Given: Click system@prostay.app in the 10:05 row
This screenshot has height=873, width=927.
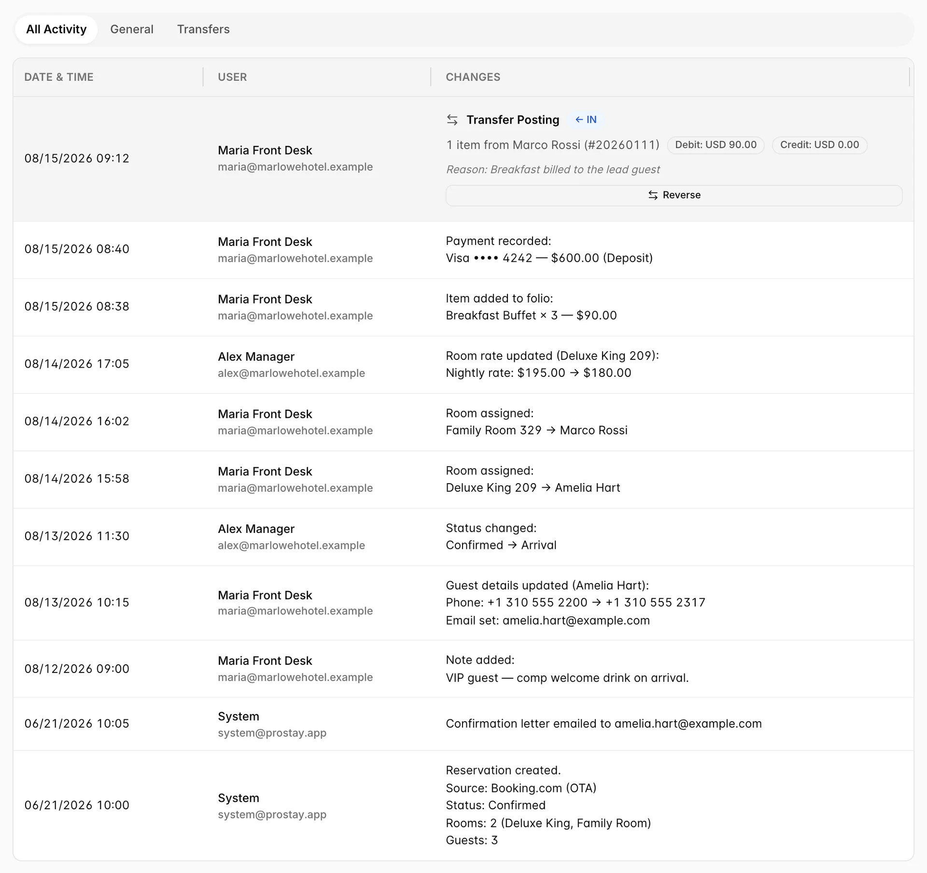Looking at the screenshot, I should coord(272,733).
